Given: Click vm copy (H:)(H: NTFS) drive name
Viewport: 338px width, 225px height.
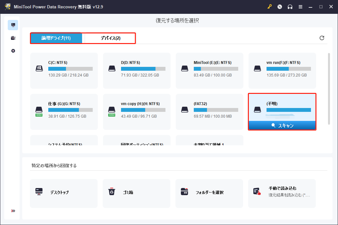Looking at the screenshot, I should [x=140, y=104].
